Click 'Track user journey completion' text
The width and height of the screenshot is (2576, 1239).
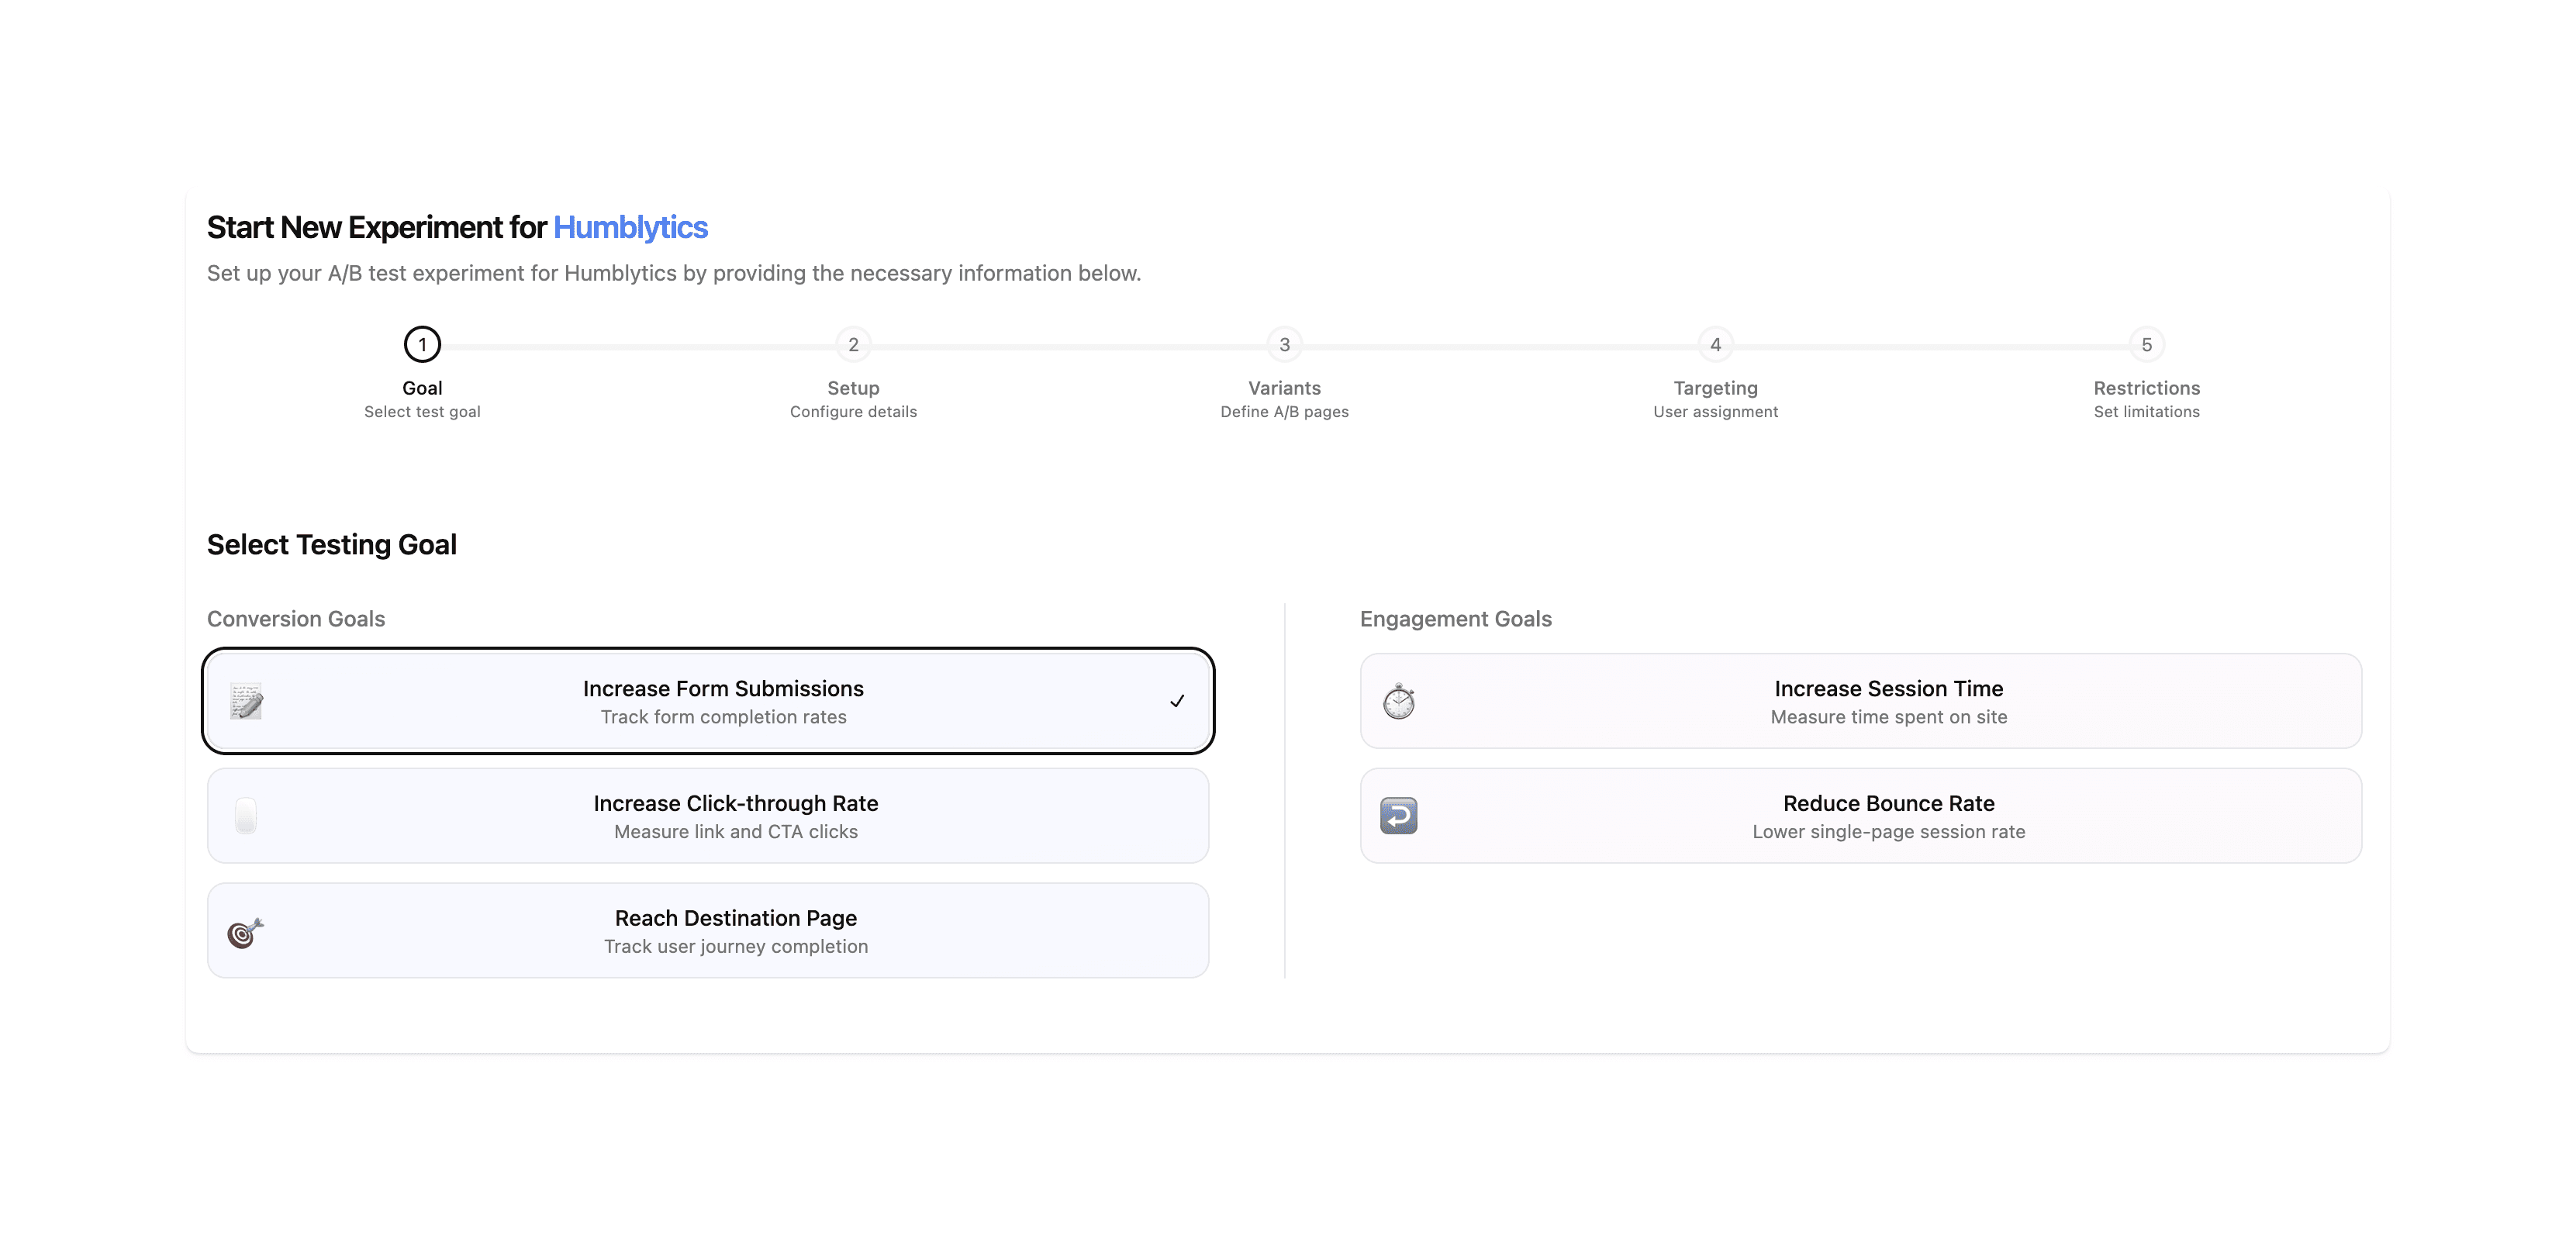736,947
